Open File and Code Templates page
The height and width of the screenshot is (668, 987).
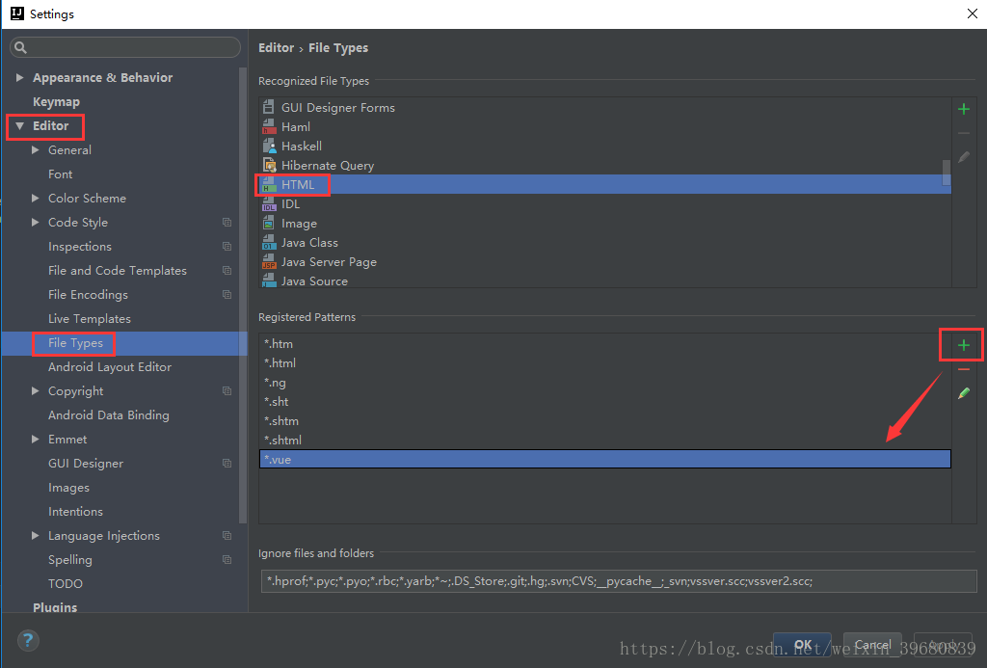click(x=118, y=271)
